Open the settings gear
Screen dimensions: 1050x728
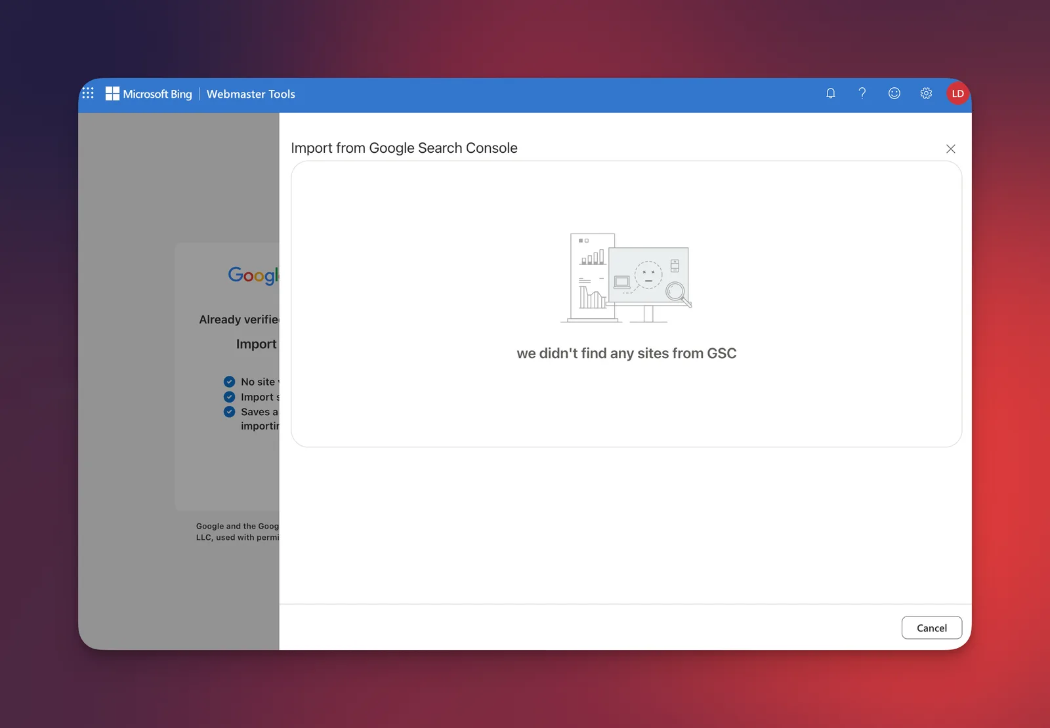tap(926, 94)
